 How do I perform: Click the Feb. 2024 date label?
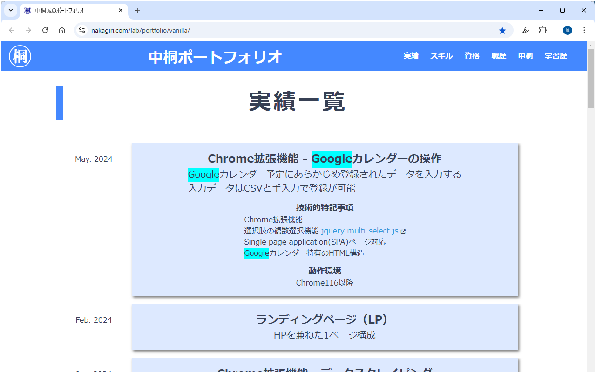pyautogui.click(x=94, y=320)
